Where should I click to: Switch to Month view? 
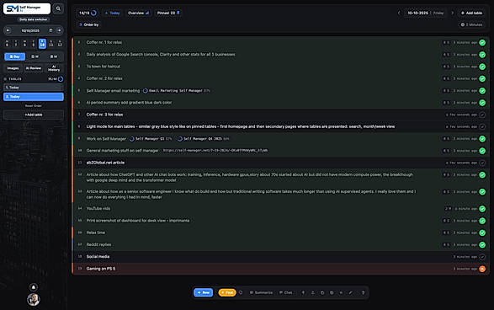coord(54,56)
